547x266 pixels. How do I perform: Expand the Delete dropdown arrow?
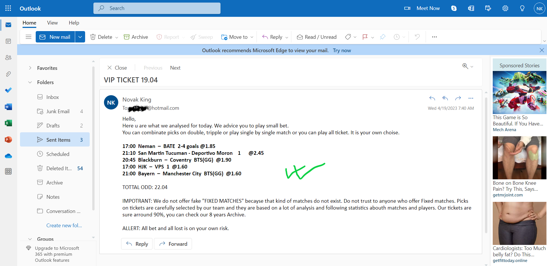point(117,37)
